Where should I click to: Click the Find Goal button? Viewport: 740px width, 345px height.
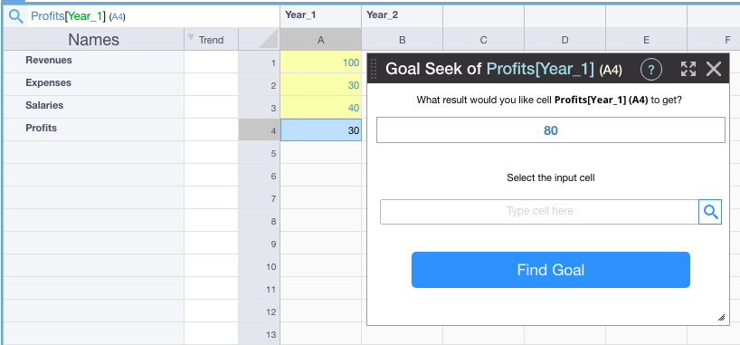click(x=551, y=270)
